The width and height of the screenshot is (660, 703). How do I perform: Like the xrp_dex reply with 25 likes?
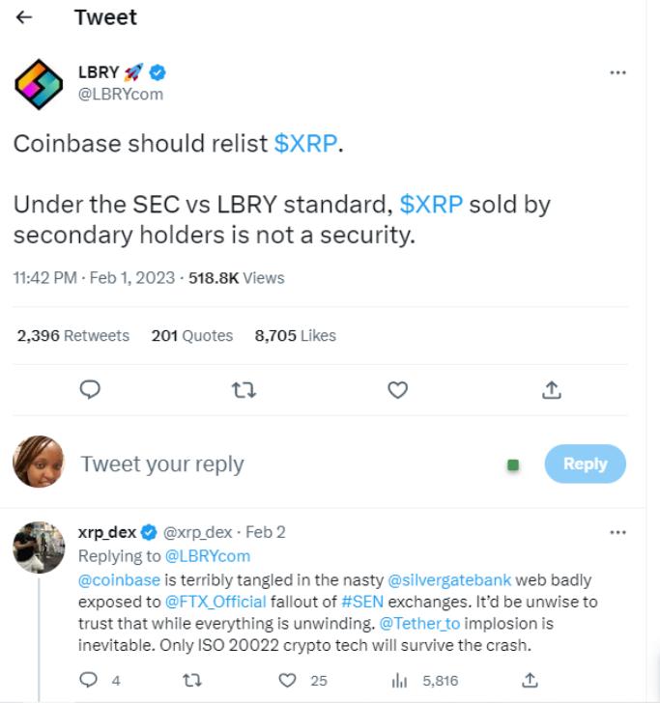[x=288, y=681]
